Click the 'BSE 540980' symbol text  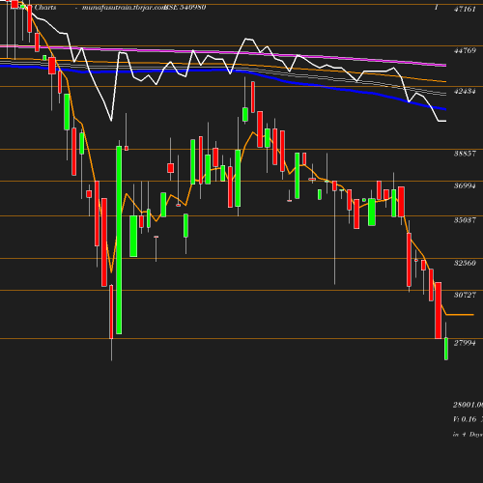coord(185,7)
